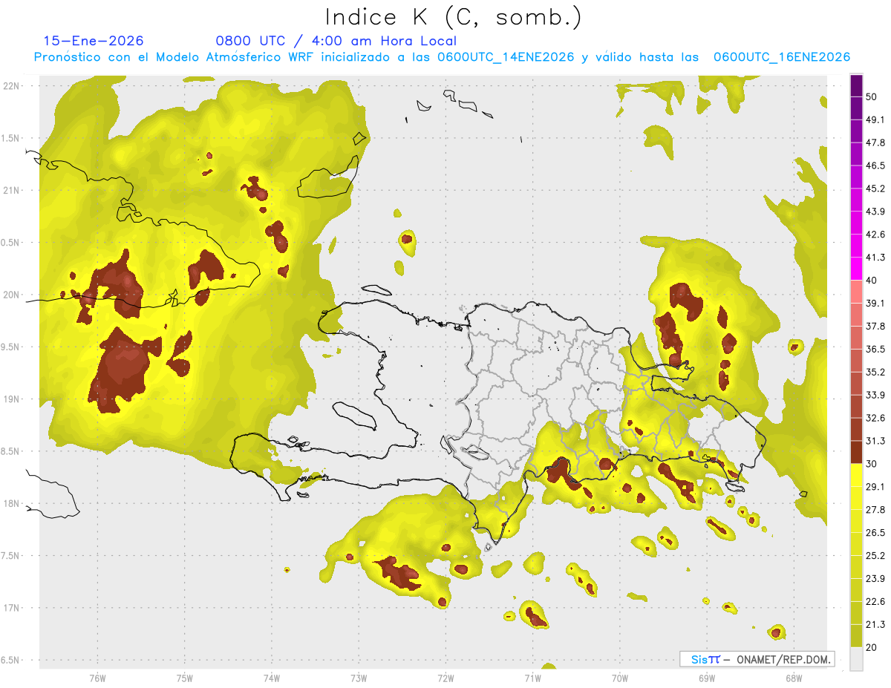The height and width of the screenshot is (688, 891).
Task: Click the '1.5N' latitude label
Action: pos(10,138)
